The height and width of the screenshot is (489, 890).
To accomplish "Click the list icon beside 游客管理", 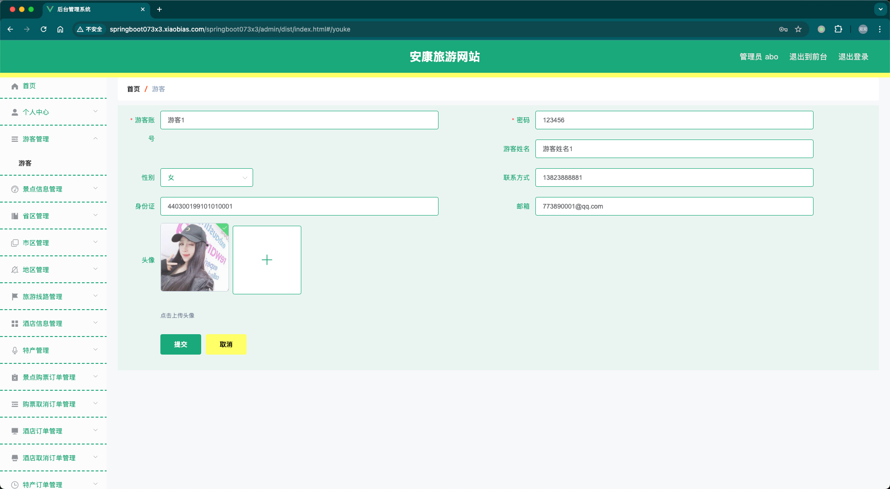I will click(15, 139).
